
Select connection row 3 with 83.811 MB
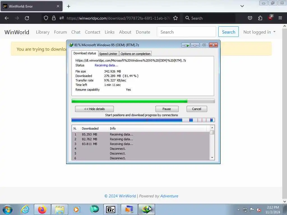coord(141,144)
